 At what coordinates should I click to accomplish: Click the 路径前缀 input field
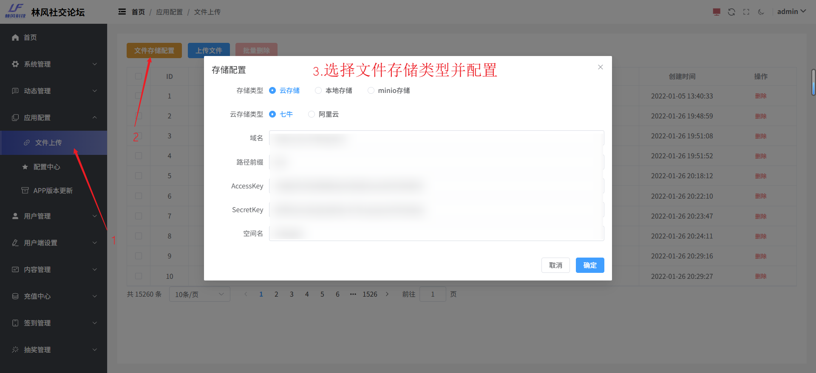pyautogui.click(x=436, y=162)
